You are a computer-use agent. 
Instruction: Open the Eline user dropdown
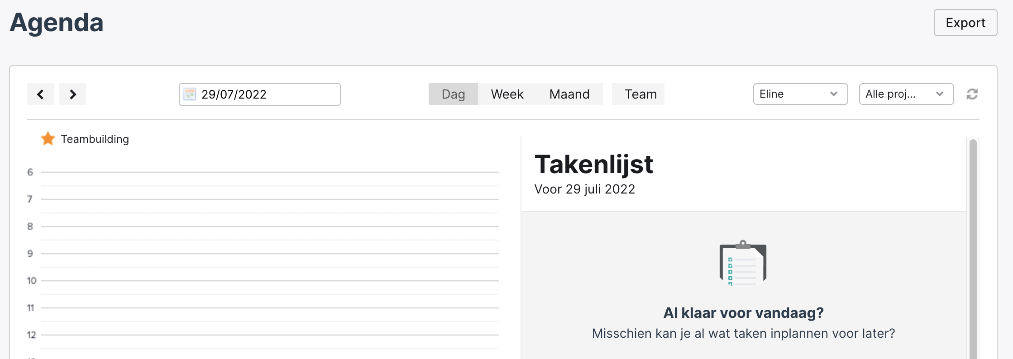click(x=800, y=94)
